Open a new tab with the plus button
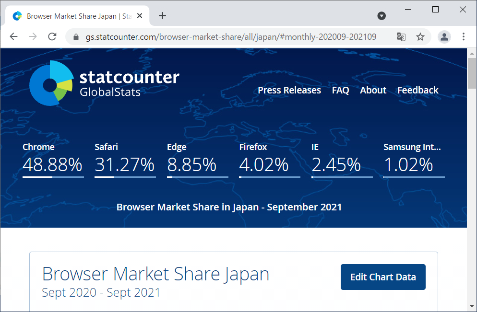 pyautogui.click(x=163, y=15)
